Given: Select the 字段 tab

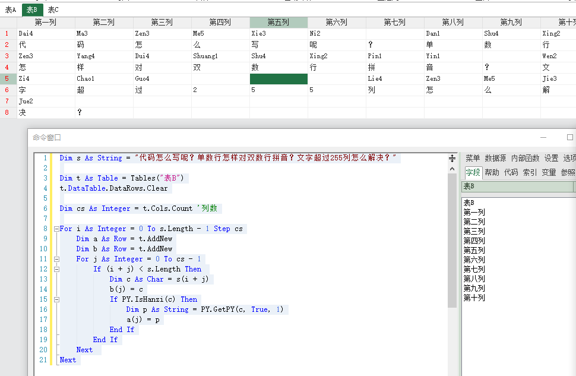Looking at the screenshot, I should (x=473, y=172).
